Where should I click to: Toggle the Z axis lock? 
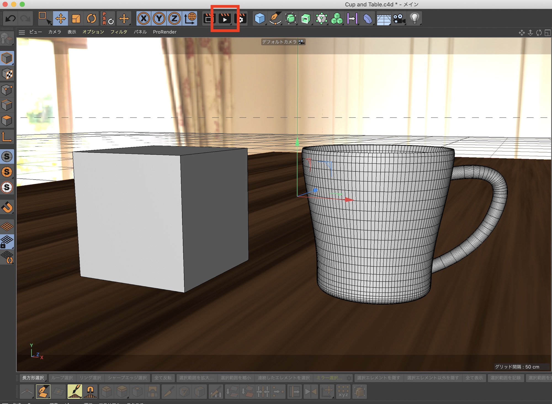(x=174, y=19)
